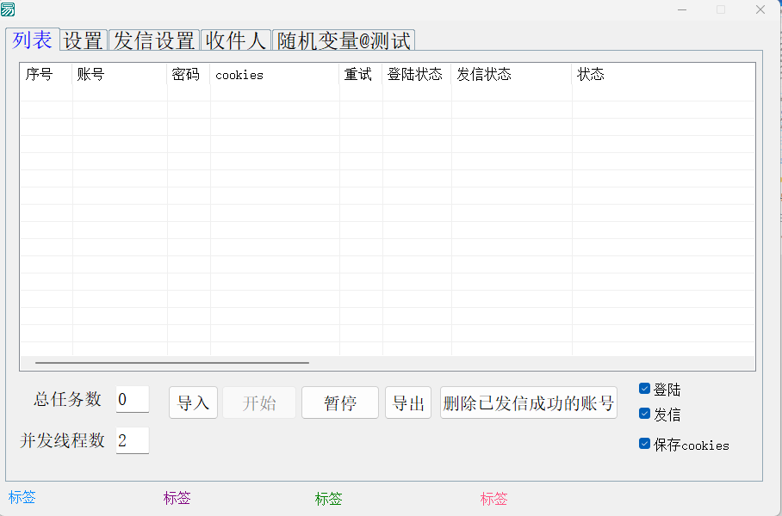Select the 登陆状态 column header
Viewport: 782px width, 516px height.
click(416, 75)
